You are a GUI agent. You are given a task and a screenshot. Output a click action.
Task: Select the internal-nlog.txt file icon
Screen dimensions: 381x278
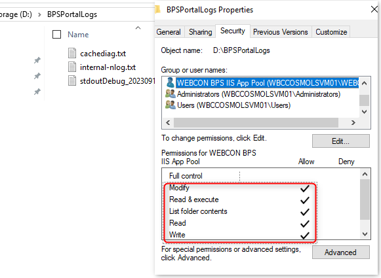[x=72, y=67]
